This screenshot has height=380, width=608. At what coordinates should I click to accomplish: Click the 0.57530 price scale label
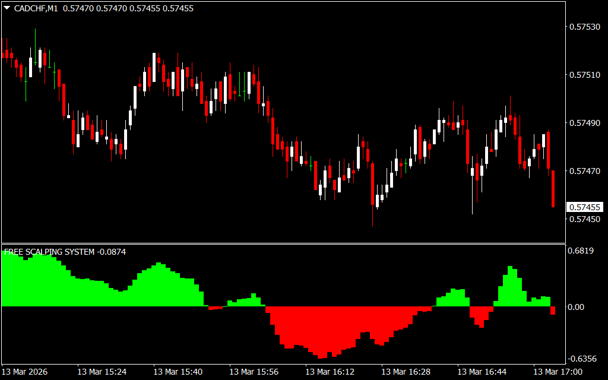tap(584, 27)
